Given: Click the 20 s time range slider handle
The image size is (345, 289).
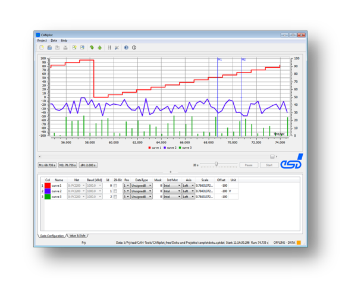Looking at the screenshot, I should 217,164.
